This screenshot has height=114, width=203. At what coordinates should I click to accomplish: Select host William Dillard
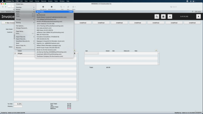click(54, 46)
